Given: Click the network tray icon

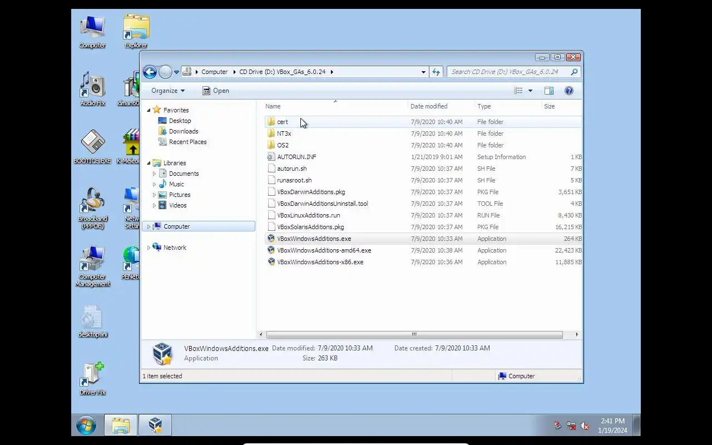Looking at the screenshot, I should [x=571, y=426].
